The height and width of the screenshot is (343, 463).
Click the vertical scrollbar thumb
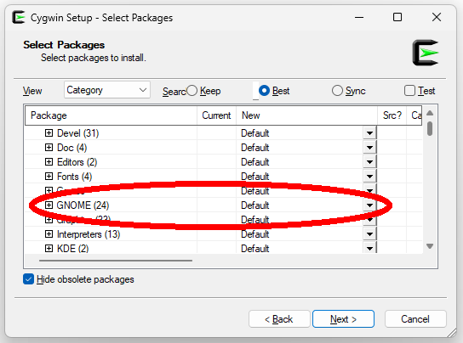(430, 129)
